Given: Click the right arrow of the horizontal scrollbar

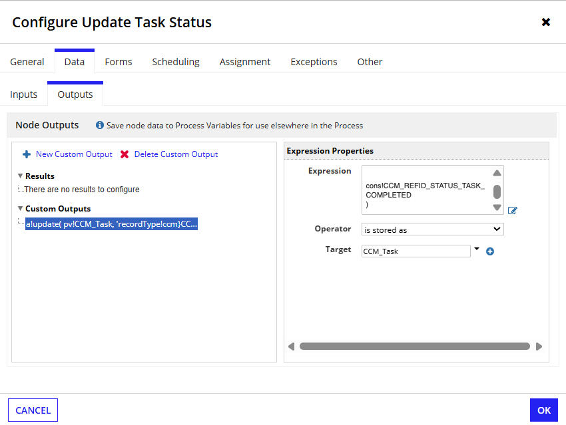Looking at the screenshot, I should 539,347.
